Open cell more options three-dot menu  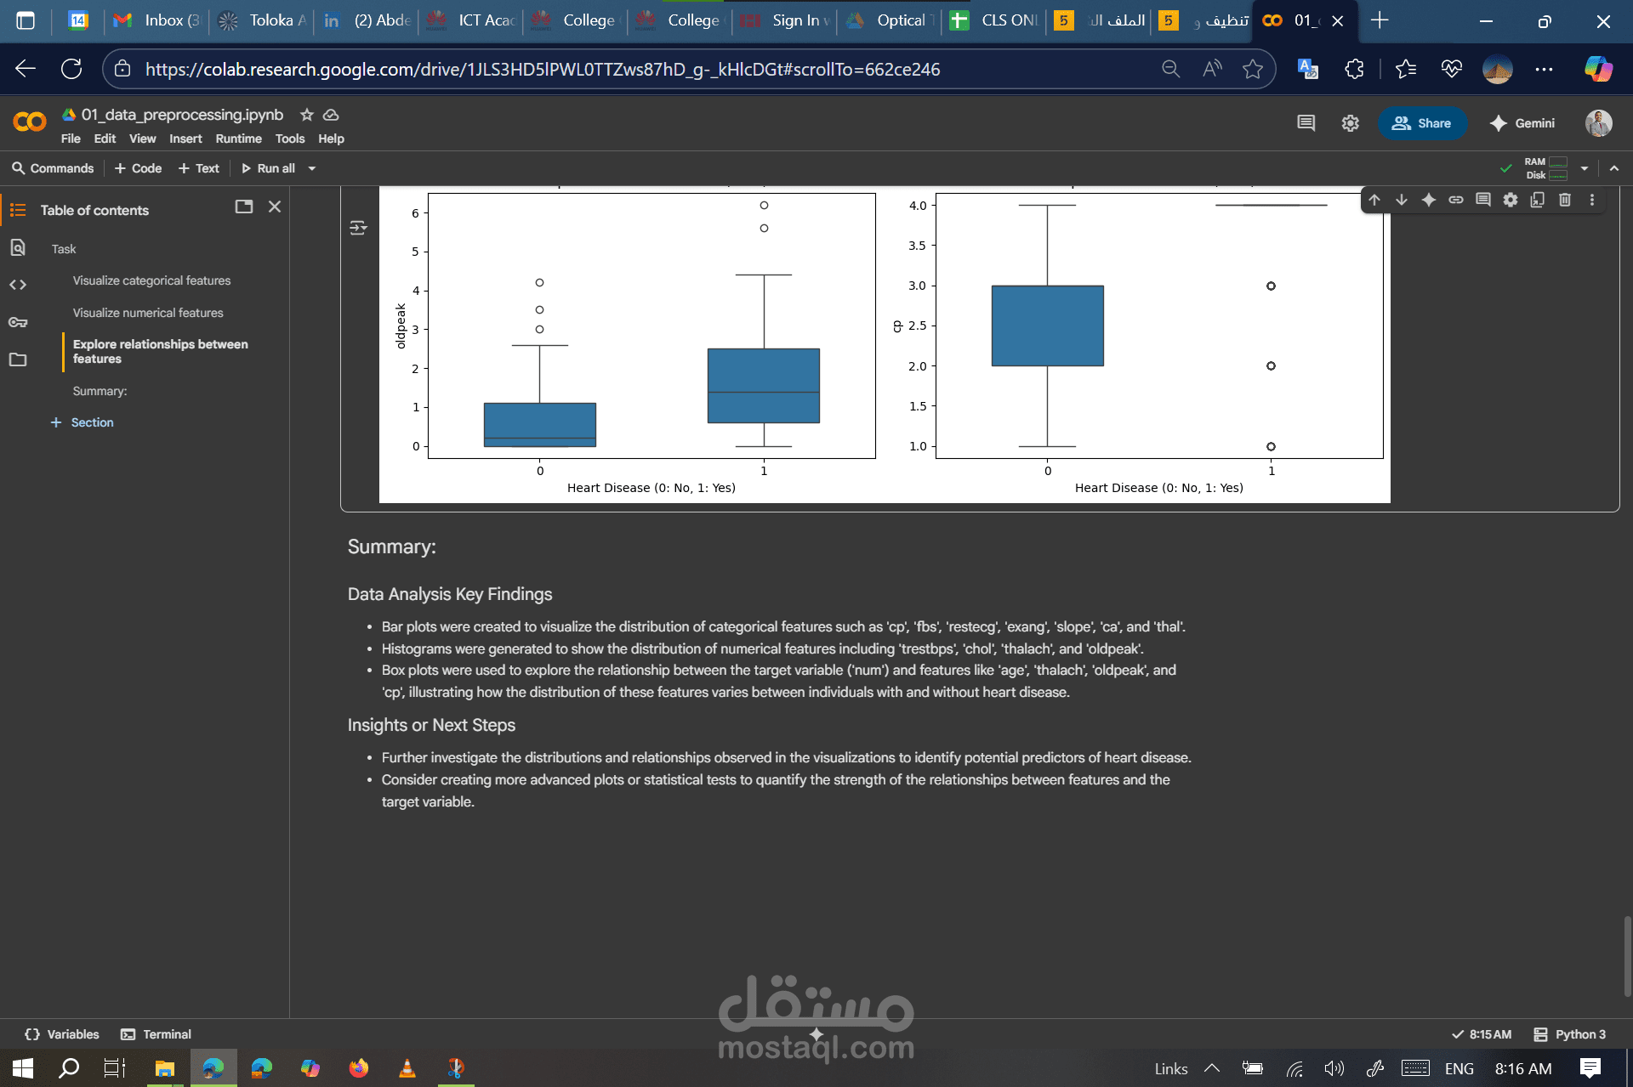pyautogui.click(x=1591, y=200)
